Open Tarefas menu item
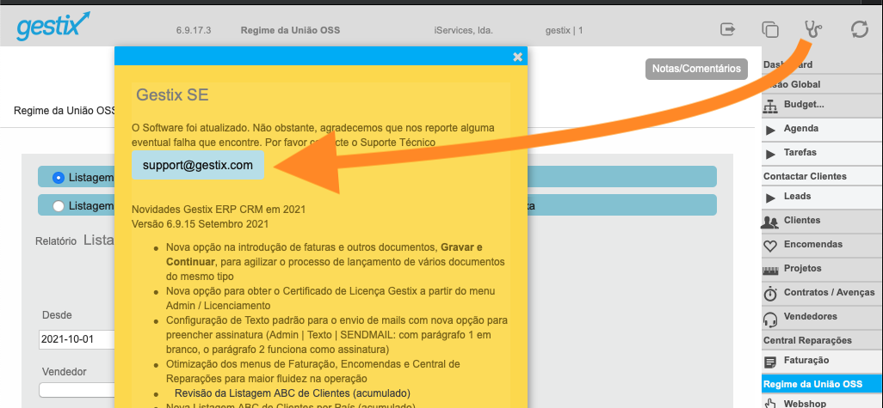The height and width of the screenshot is (408, 883). (800, 152)
